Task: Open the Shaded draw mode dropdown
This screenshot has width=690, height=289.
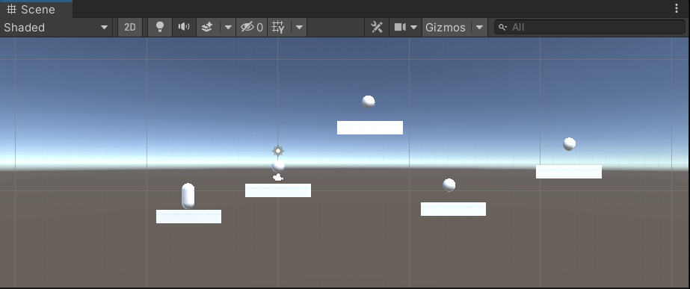Action: 56,28
